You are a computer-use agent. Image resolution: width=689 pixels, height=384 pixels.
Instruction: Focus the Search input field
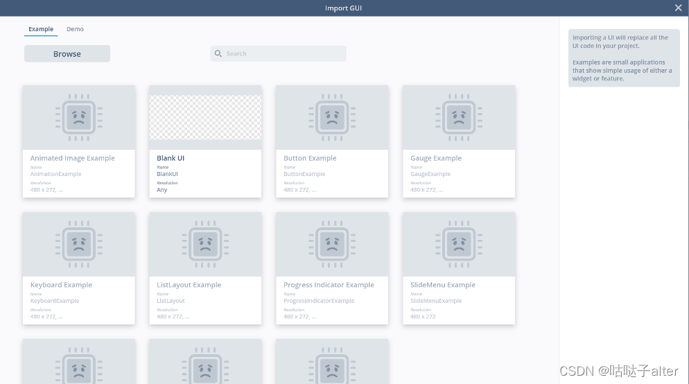coord(279,53)
